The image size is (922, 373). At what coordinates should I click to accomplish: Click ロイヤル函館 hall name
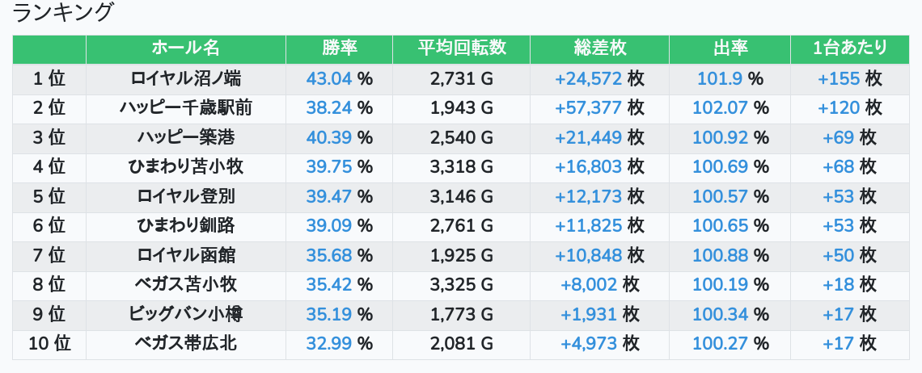[x=185, y=255]
